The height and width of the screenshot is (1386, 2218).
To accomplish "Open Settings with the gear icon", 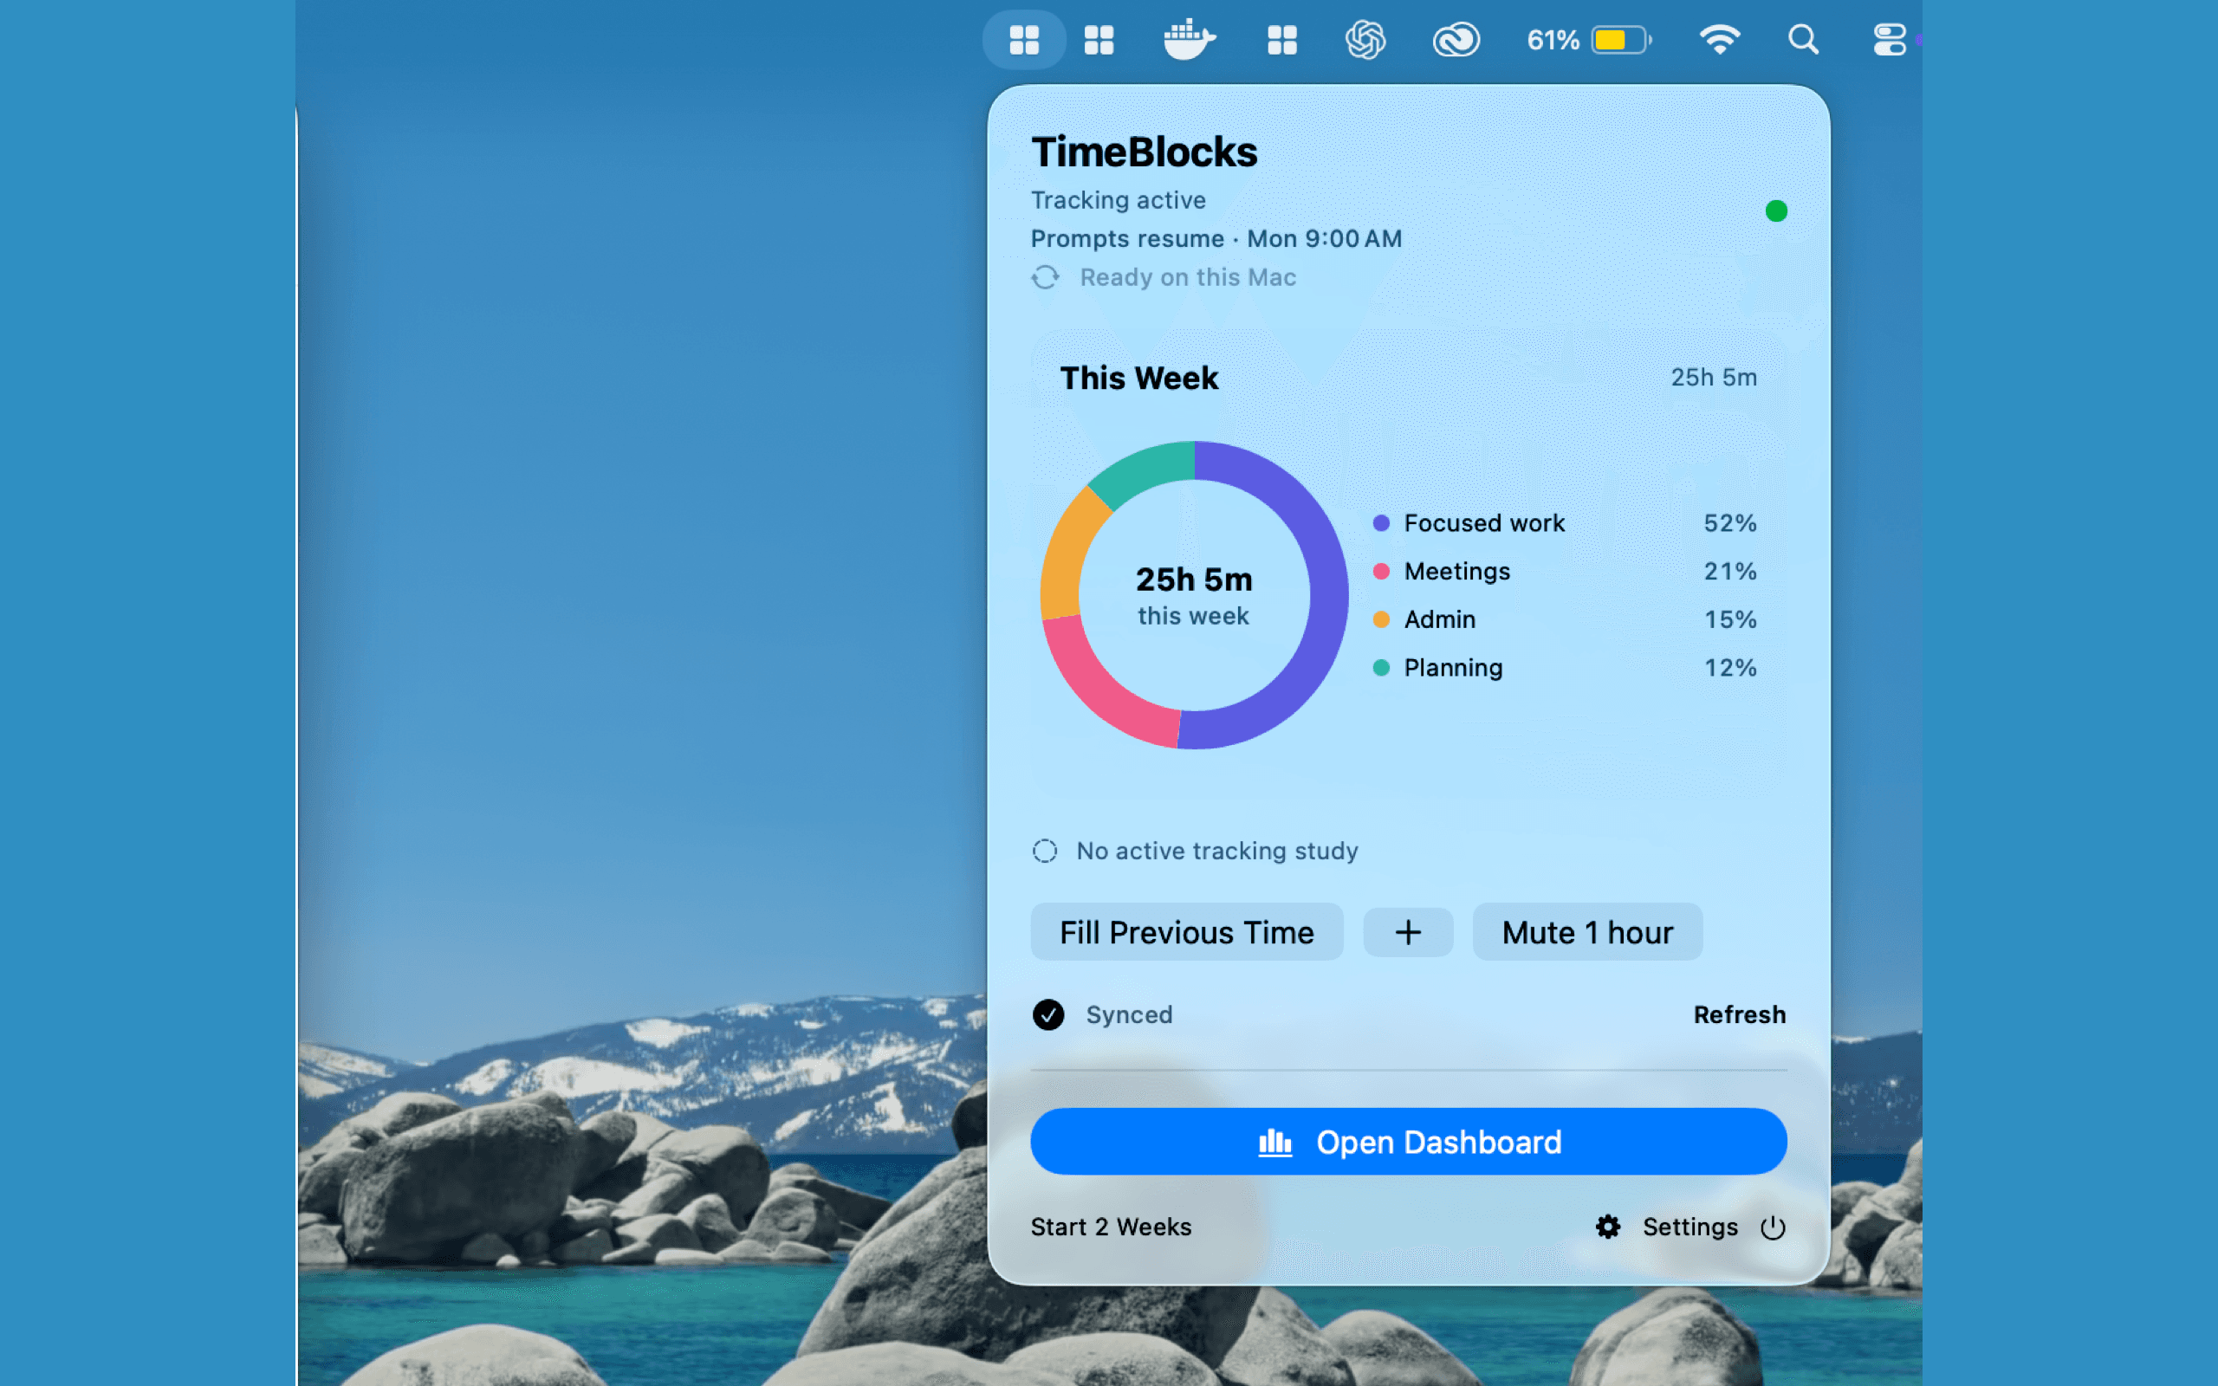I will (x=1607, y=1227).
